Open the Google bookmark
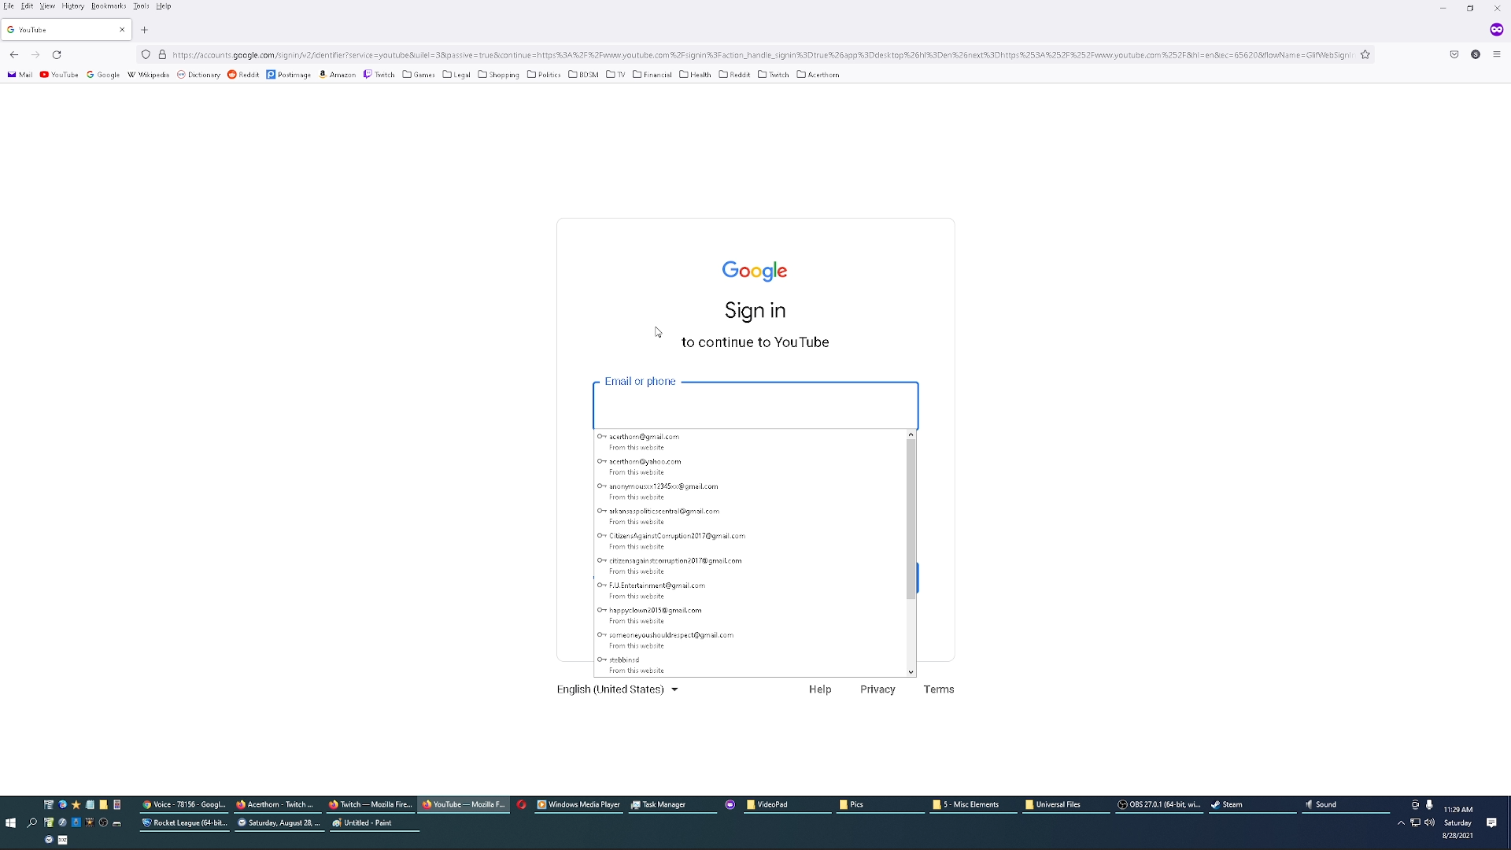Image resolution: width=1511 pixels, height=850 pixels. click(103, 75)
